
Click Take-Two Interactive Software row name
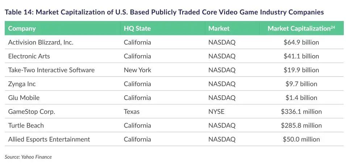[x=51, y=70]
